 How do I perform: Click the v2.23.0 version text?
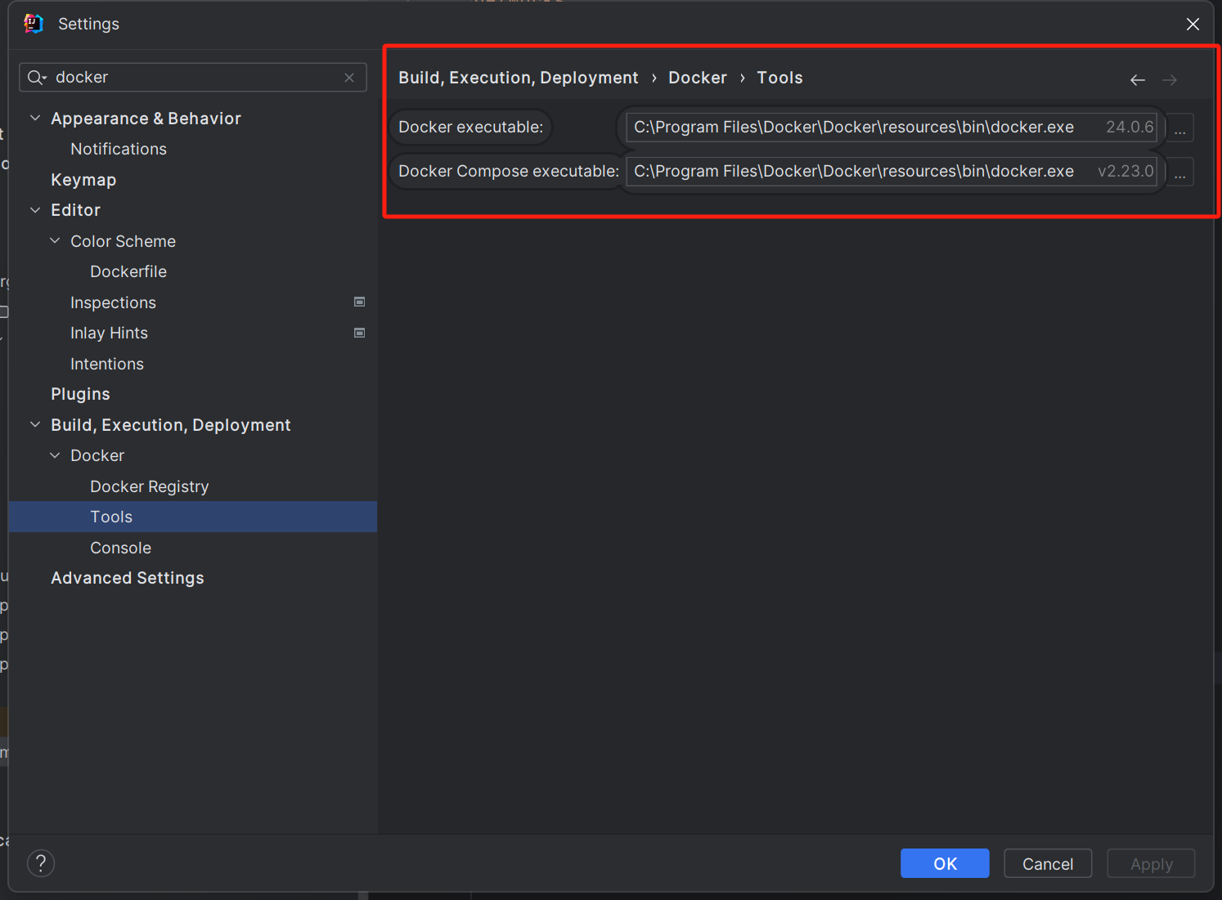1125,172
